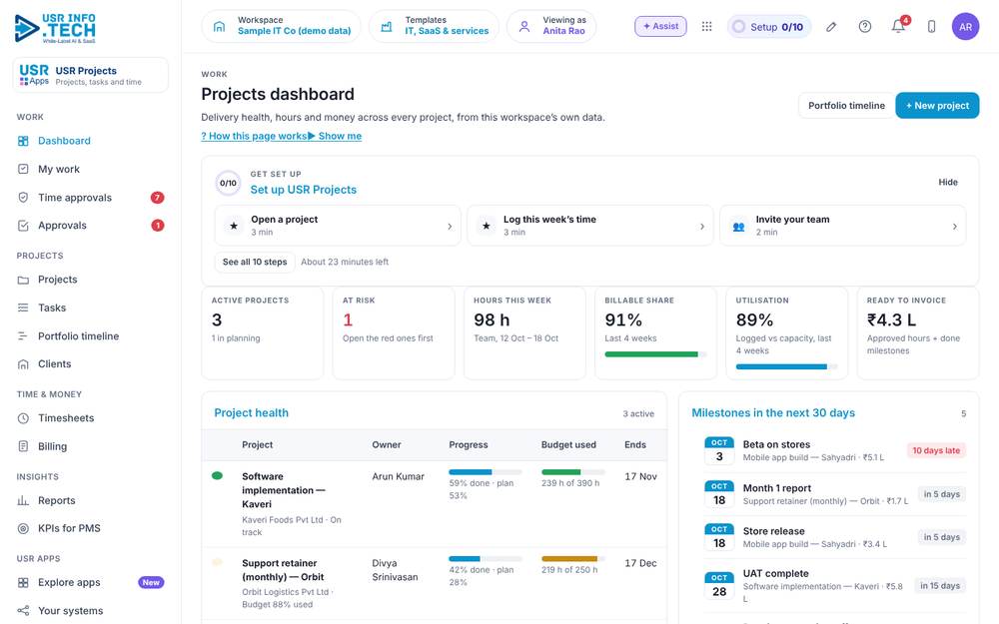Image resolution: width=999 pixels, height=624 pixels.
Task: Click the Your systems share icon
Action: (23, 611)
